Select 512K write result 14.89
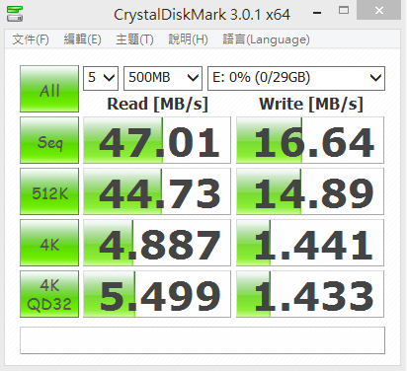Image resolution: width=407 pixels, height=371 pixels. click(x=310, y=191)
